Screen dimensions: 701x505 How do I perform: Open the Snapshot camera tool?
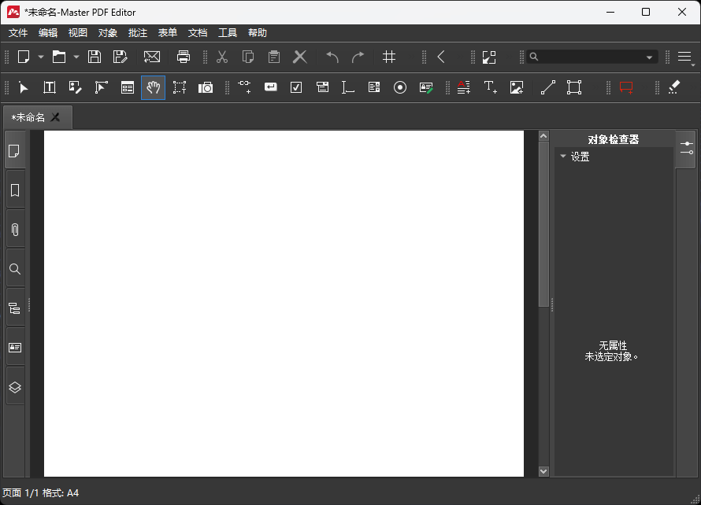tap(206, 87)
